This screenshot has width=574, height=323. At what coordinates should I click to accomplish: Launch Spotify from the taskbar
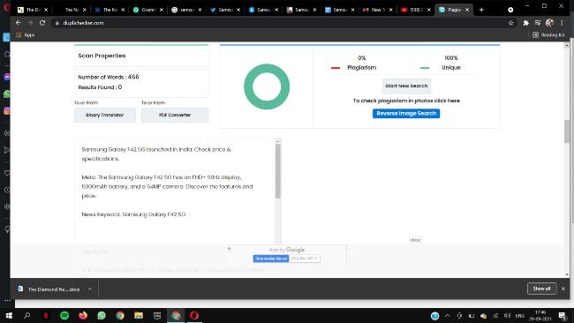[x=64, y=315]
